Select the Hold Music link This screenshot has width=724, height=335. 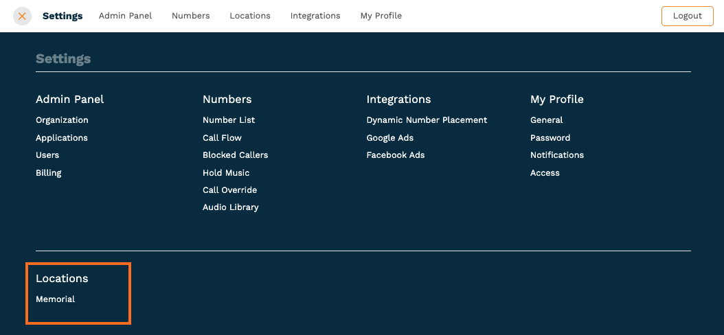click(x=226, y=173)
